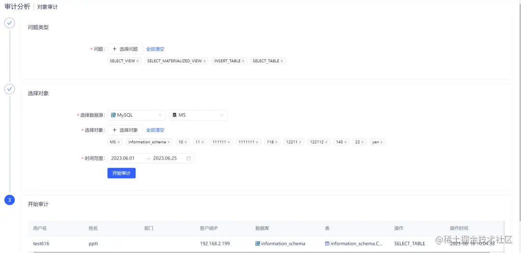Click the 对象审计 breadcrumb

[47, 7]
